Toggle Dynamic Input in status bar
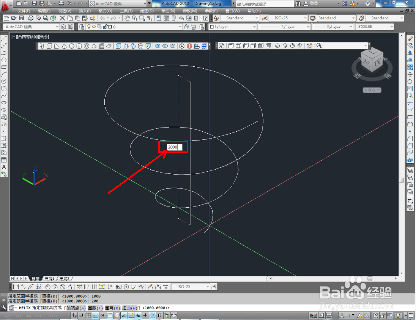The width and height of the screenshot is (416, 320). pos(138,315)
